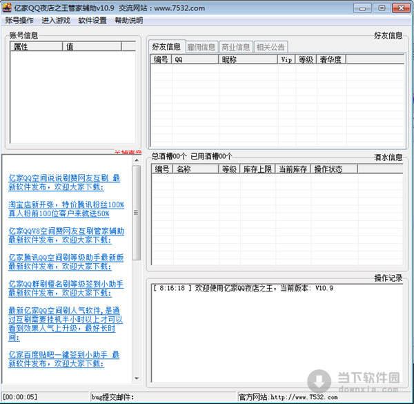Open link 亿家腾讯QQ空间刷等级助手最新版
The image size is (414, 404).
point(66,262)
